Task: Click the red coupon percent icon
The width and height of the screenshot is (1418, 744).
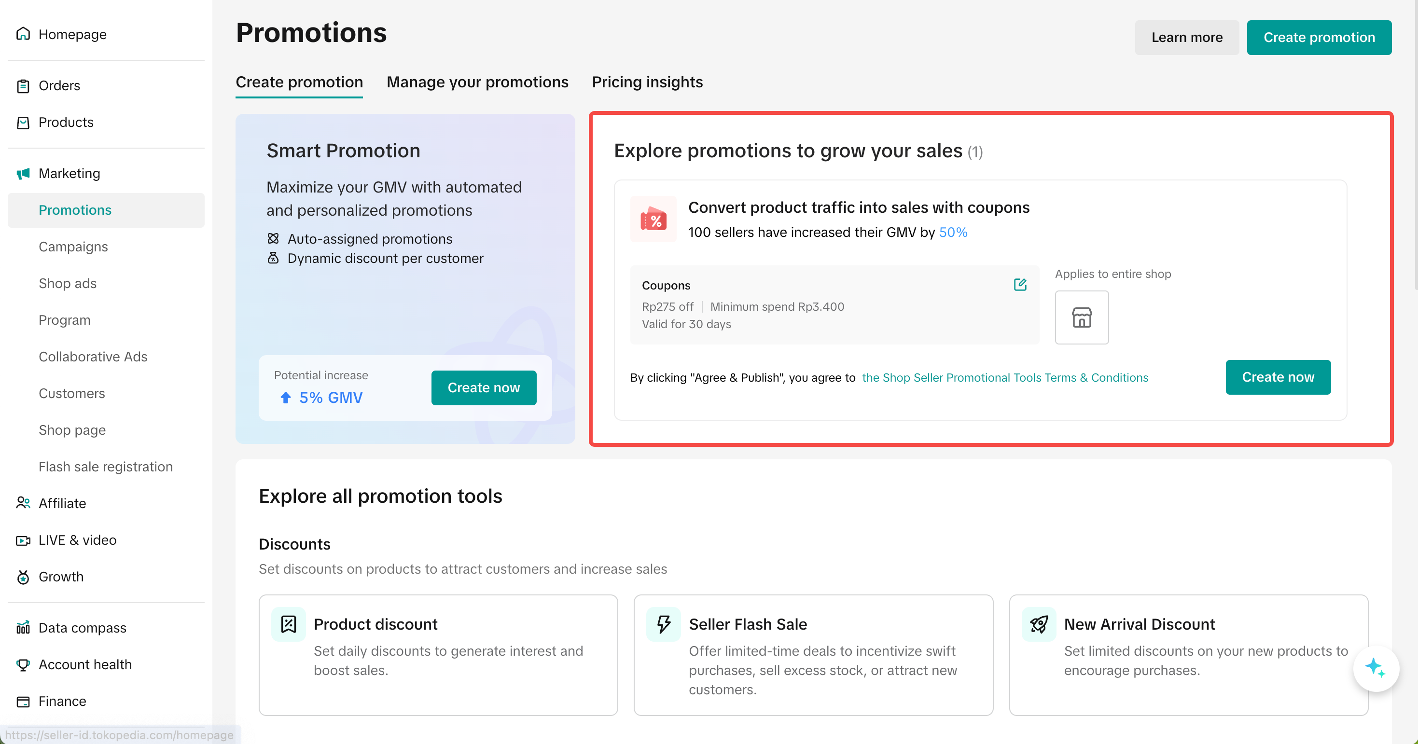Action: click(x=653, y=220)
